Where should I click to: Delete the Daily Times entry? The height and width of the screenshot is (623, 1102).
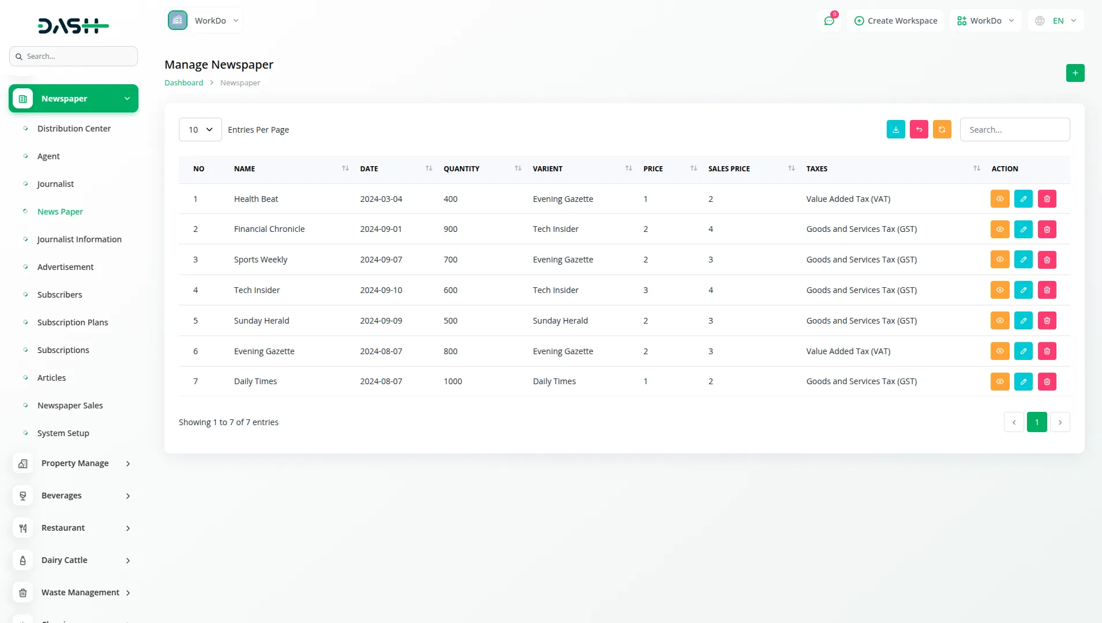[x=1047, y=382]
